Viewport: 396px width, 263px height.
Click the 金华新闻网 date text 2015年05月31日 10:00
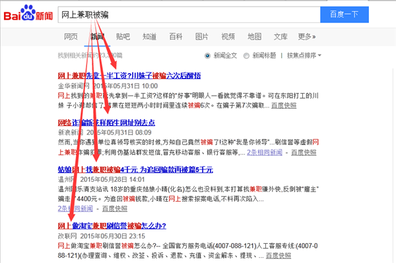125,86
